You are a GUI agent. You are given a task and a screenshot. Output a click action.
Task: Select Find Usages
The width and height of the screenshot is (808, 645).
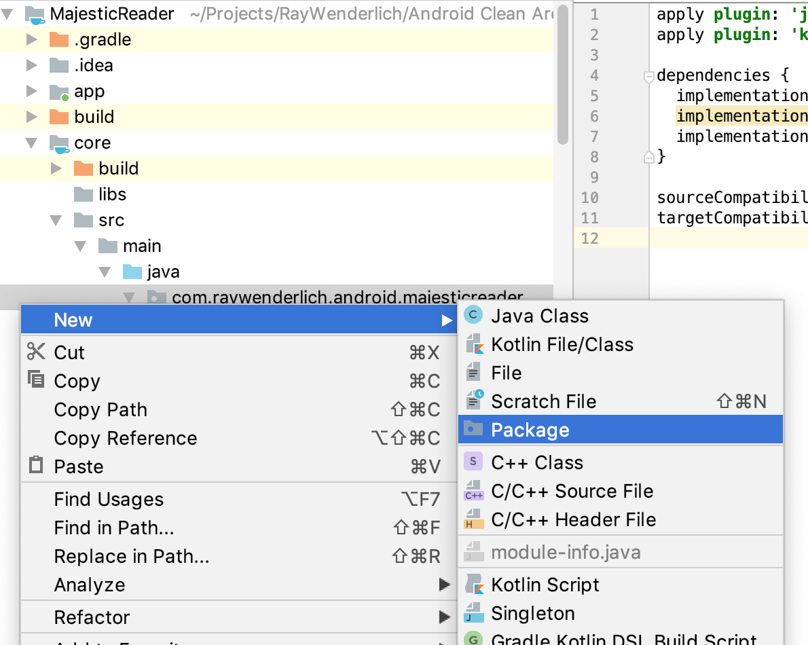[x=238, y=499]
